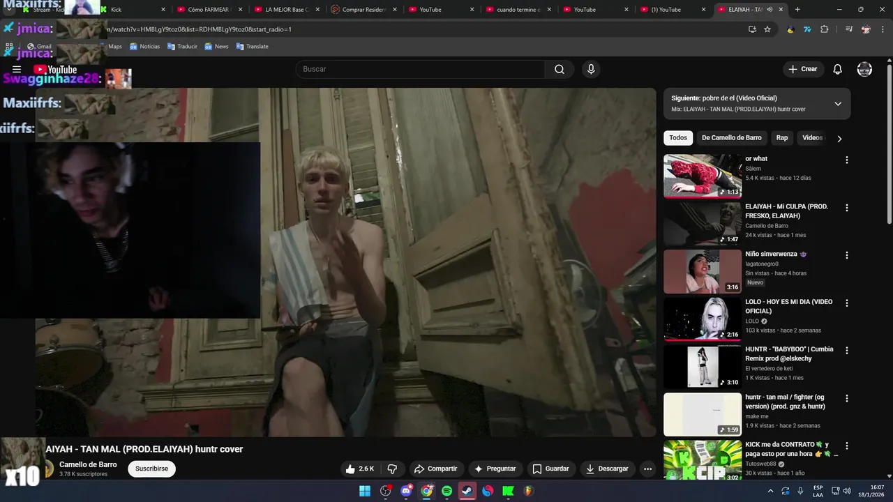893x502 pixels.
Task: Open options menu for 'or what' video
Action: click(x=847, y=160)
